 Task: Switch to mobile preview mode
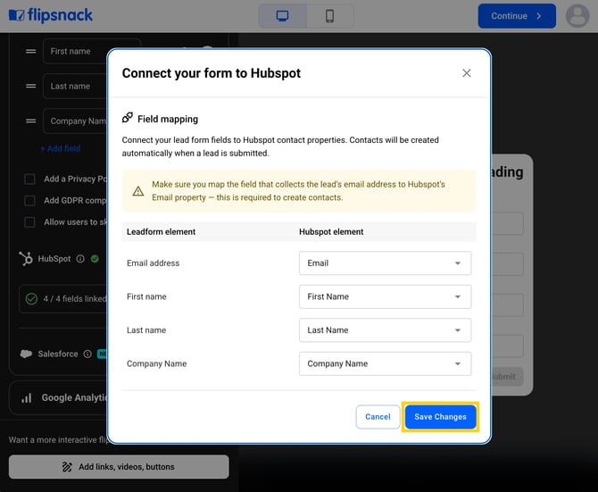pyautogui.click(x=329, y=16)
